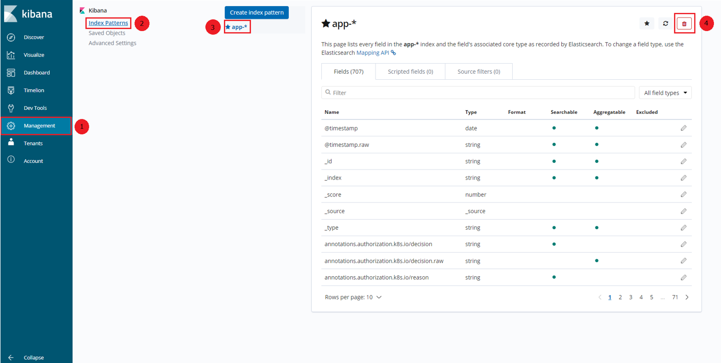Screen dimensions: 721x363
Task: Open the All field types dropdown
Action: (665, 93)
